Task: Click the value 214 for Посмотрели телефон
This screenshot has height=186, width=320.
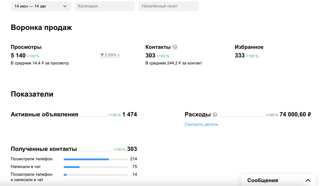Action: (133, 159)
